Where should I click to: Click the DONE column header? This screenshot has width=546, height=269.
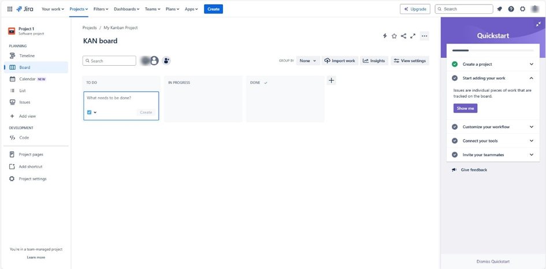pos(255,83)
